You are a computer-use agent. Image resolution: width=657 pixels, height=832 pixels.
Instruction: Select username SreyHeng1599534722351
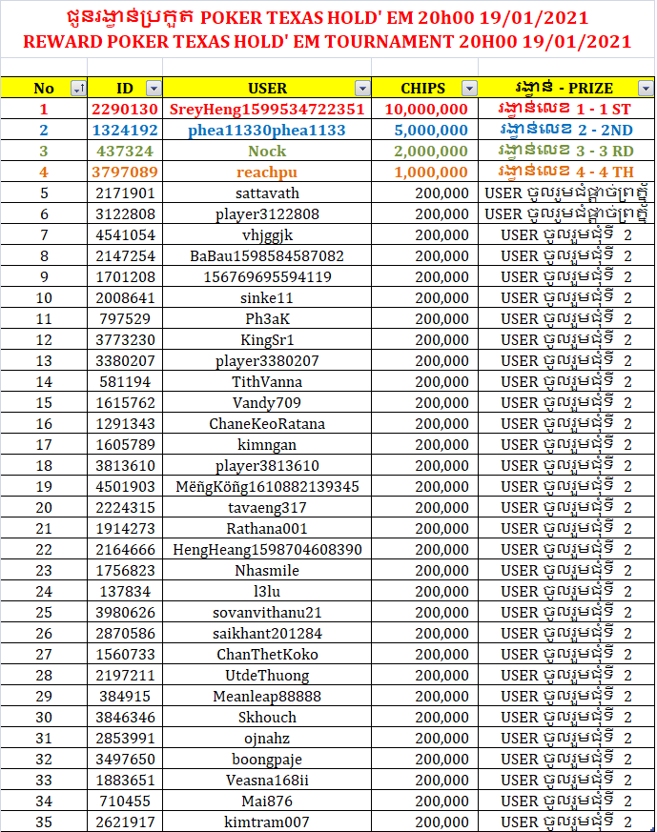click(x=267, y=109)
